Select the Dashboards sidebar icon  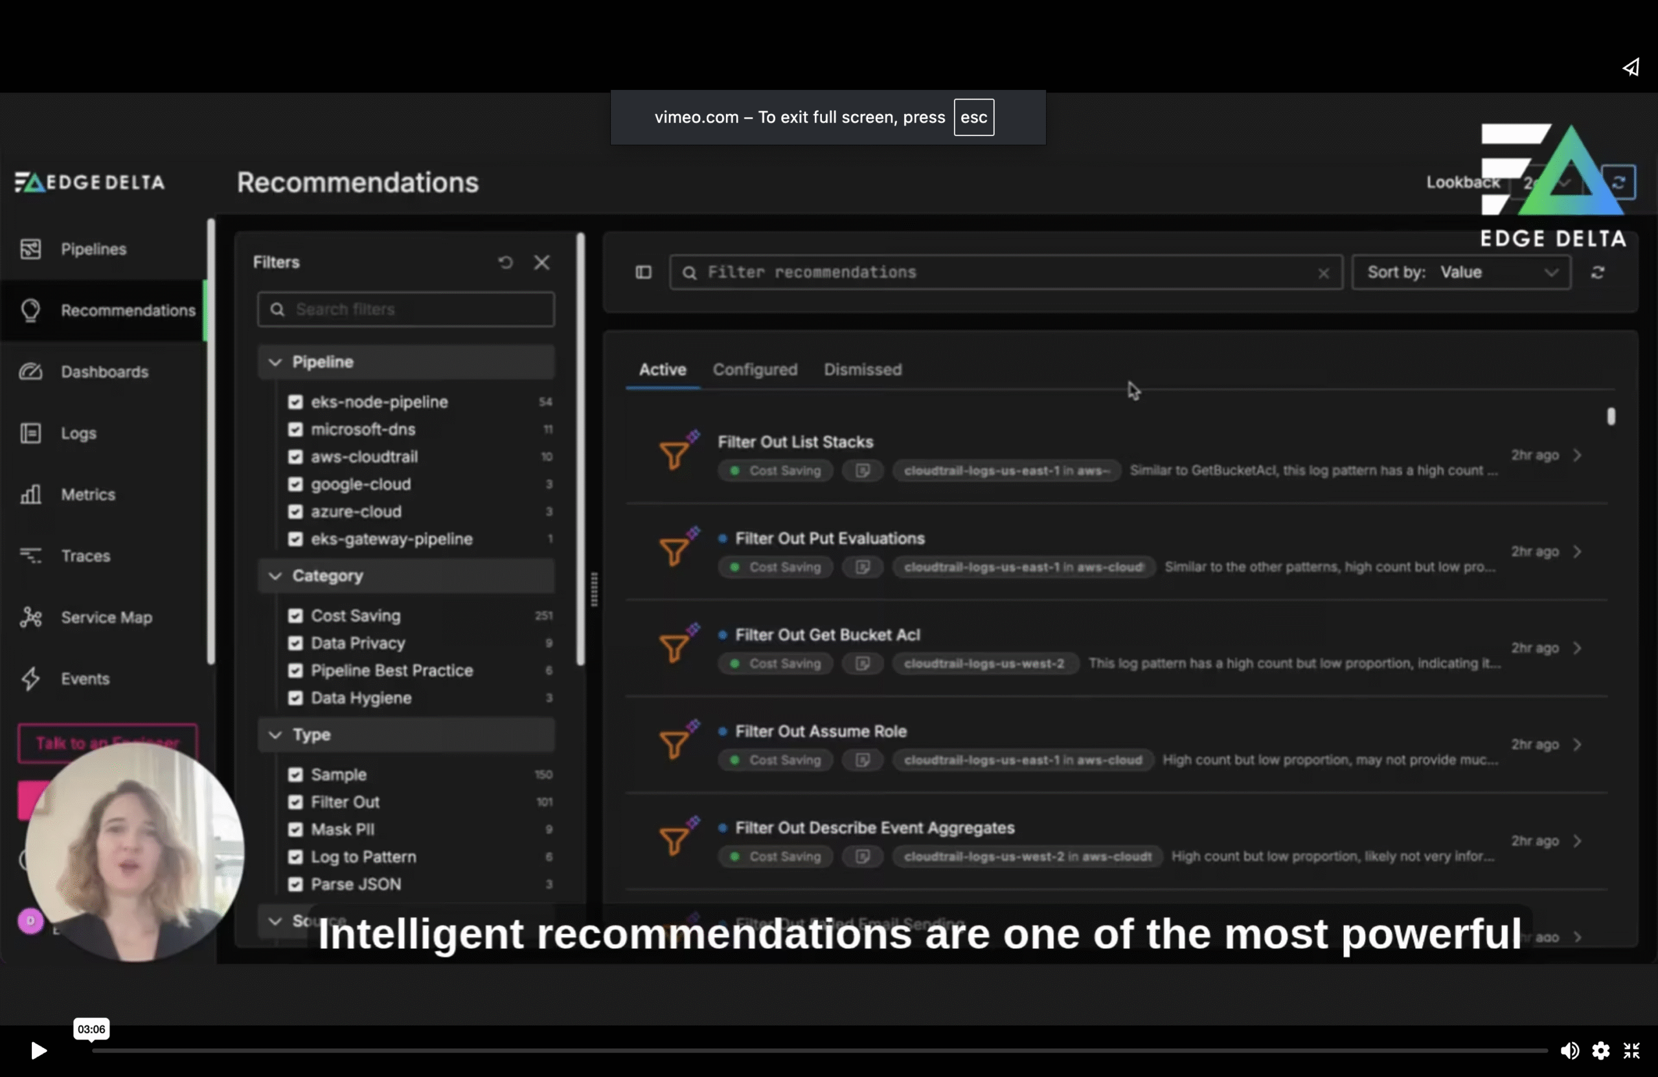[30, 371]
